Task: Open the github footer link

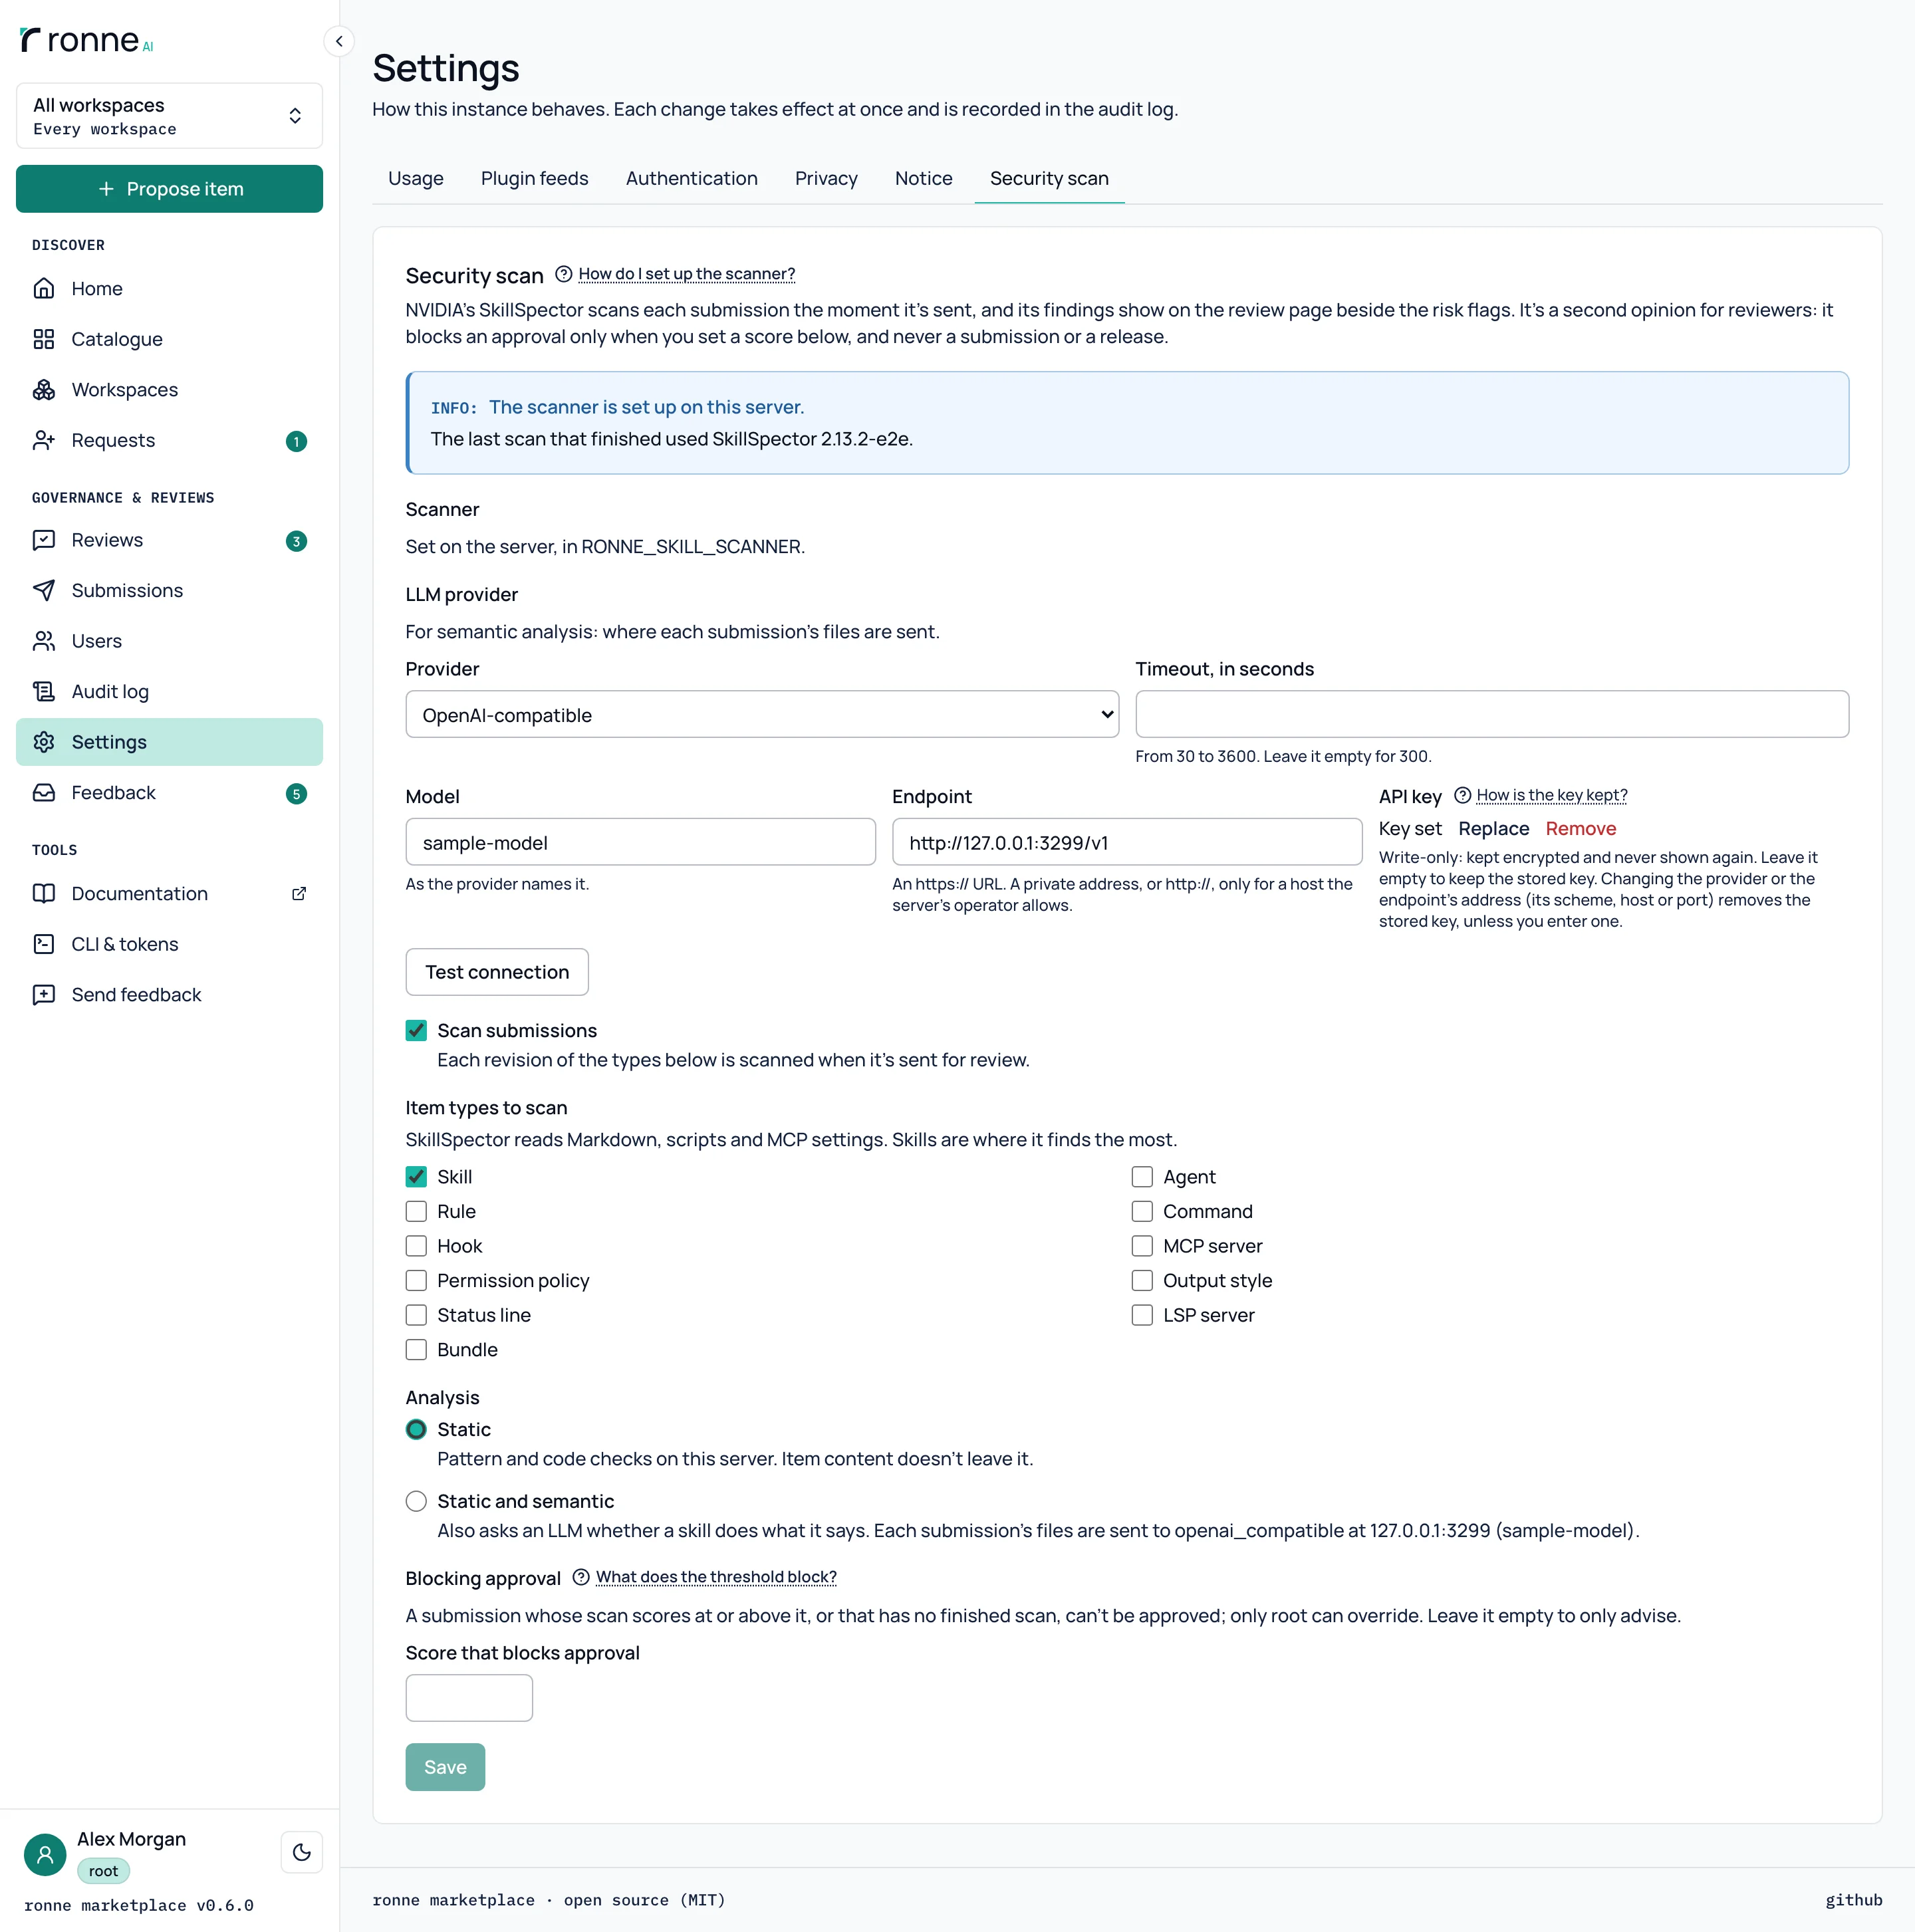Action: point(1853,1900)
